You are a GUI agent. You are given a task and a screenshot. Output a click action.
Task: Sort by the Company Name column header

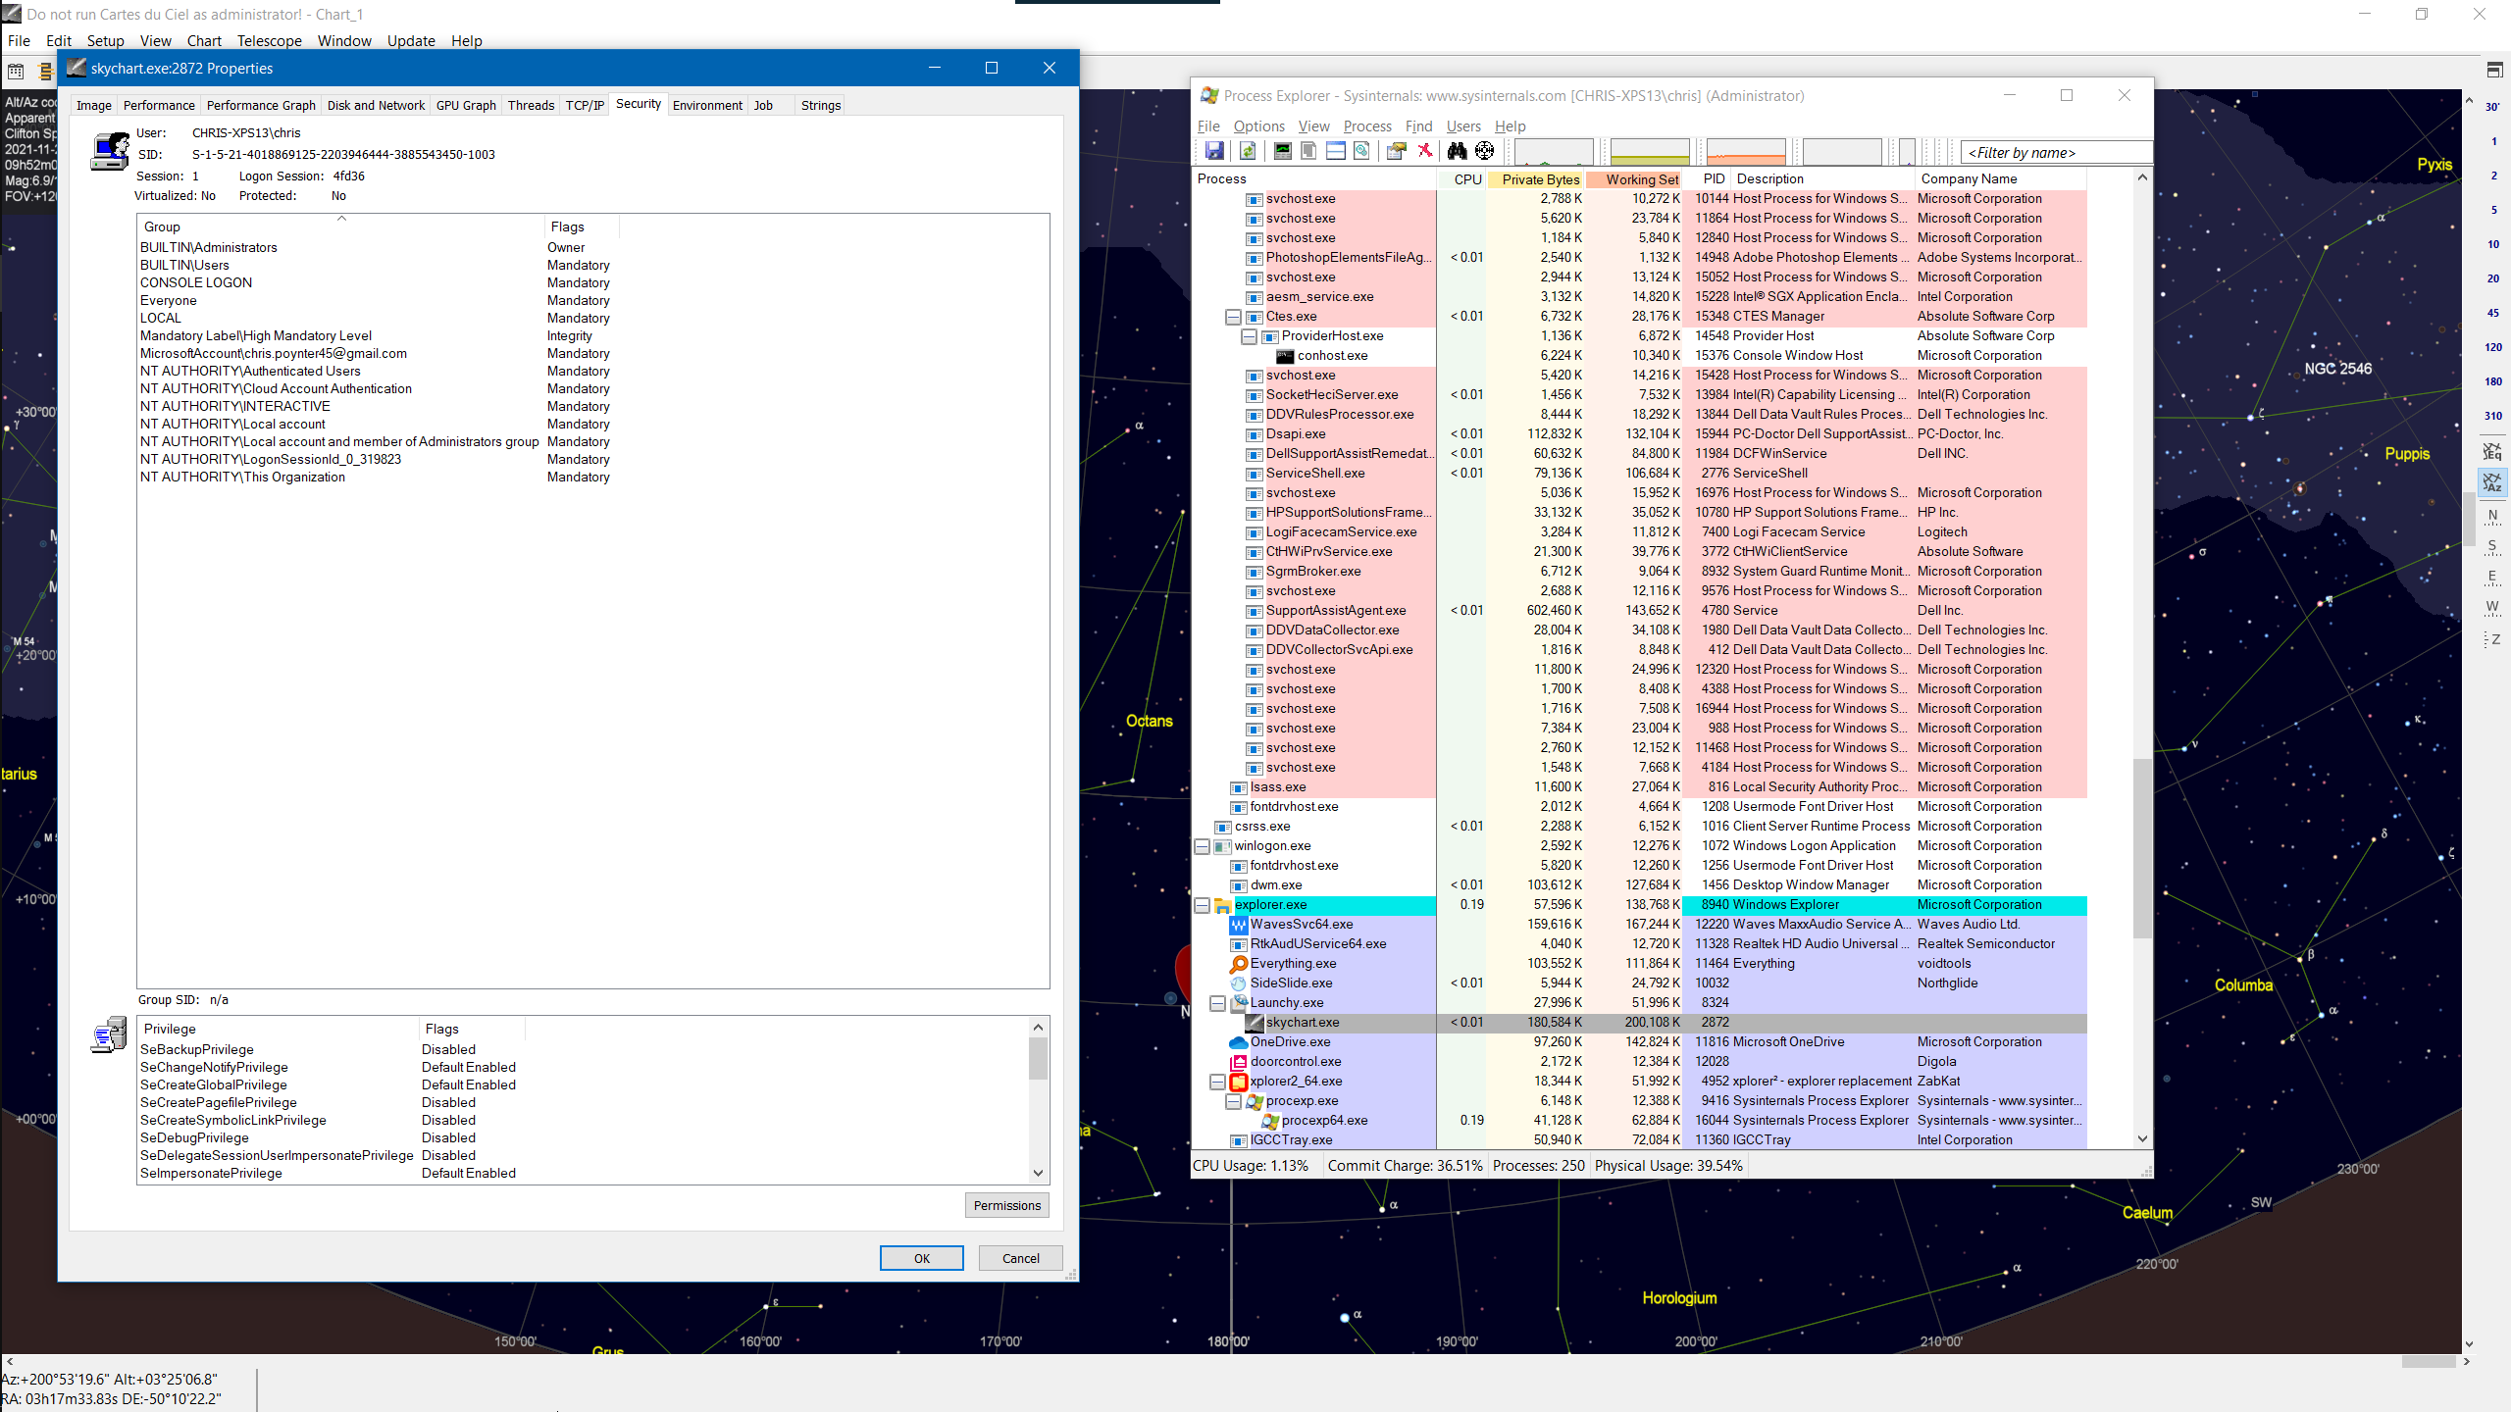coord(2001,179)
